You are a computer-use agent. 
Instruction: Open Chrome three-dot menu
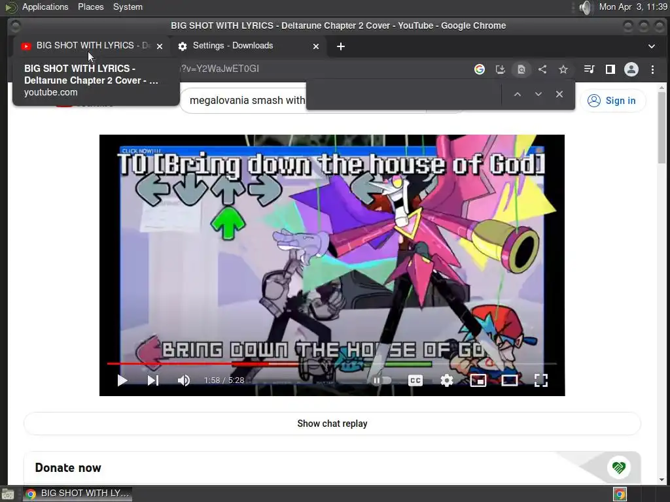pyautogui.click(x=652, y=69)
